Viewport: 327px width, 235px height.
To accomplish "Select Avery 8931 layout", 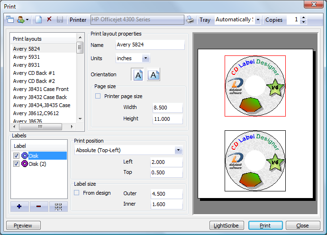I will point(43,65).
